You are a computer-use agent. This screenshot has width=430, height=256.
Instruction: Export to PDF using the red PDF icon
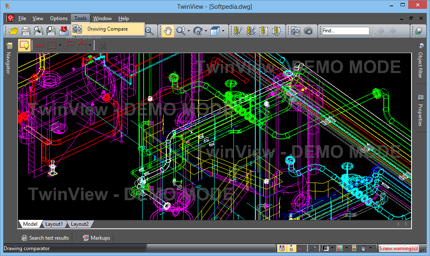tap(64, 31)
